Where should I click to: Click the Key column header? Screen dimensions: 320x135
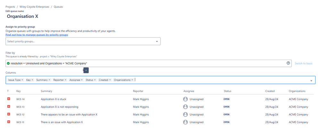coord(19,91)
